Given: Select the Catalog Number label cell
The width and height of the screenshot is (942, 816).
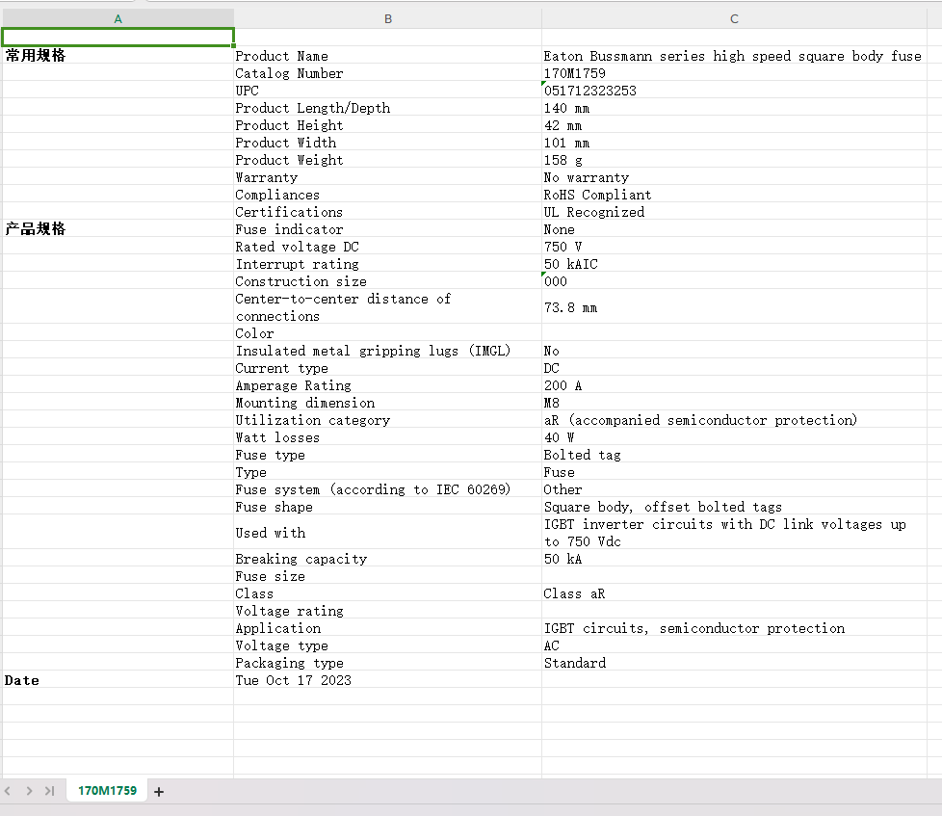Looking at the screenshot, I should [387, 72].
